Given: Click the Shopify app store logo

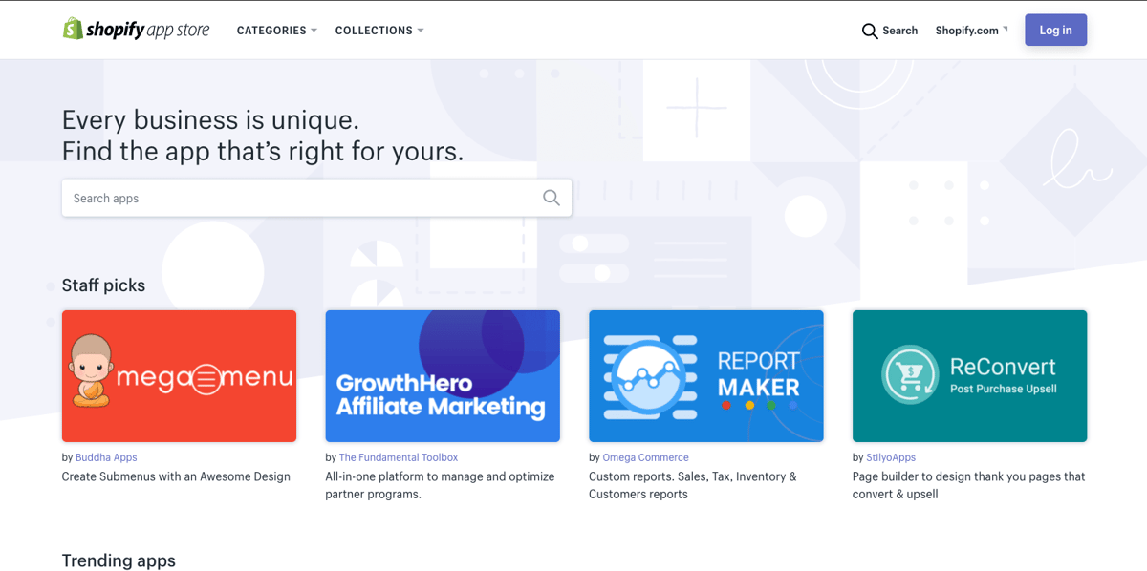Looking at the screenshot, I should click(x=137, y=30).
